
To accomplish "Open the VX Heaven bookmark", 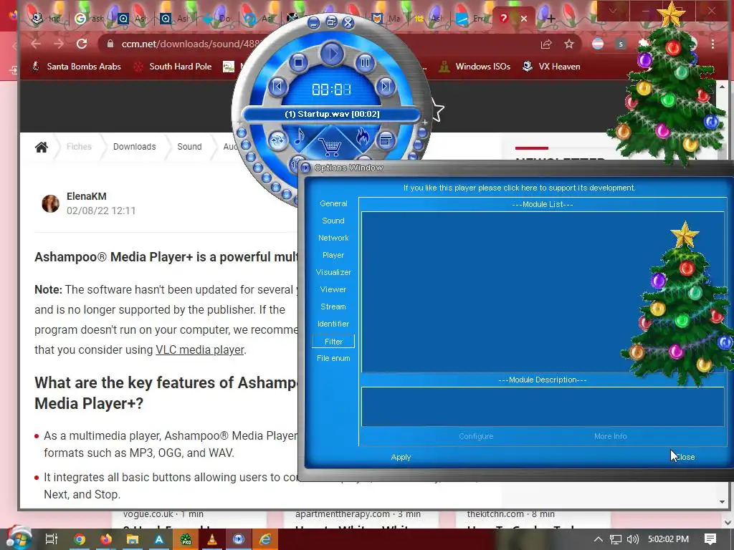I will [551, 67].
